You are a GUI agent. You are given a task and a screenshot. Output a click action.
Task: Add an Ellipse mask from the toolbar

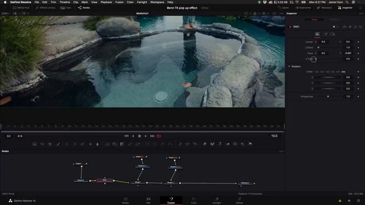click(x=155, y=144)
